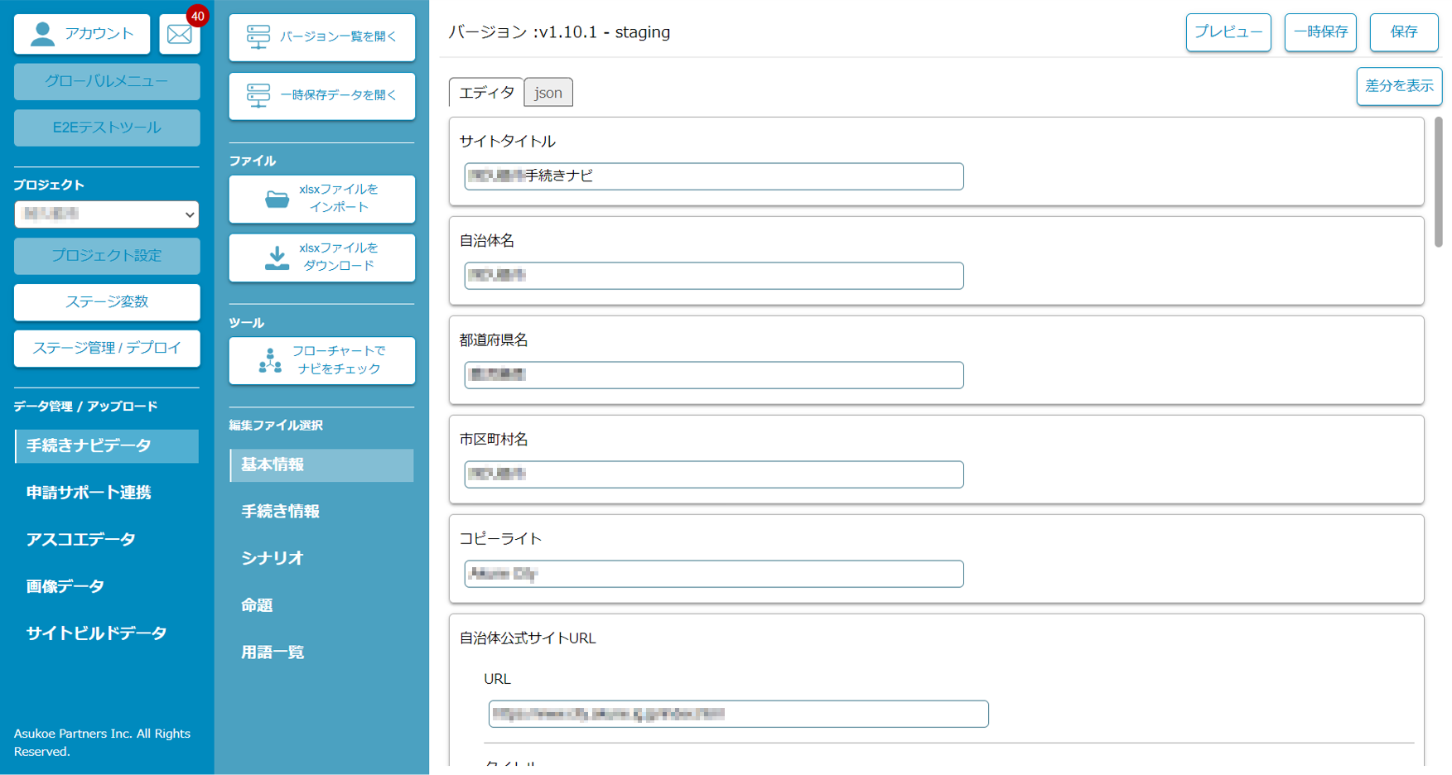Open the mail notifications envelope icon
Image resolution: width=1452 pixels, height=775 pixels.
click(x=179, y=35)
